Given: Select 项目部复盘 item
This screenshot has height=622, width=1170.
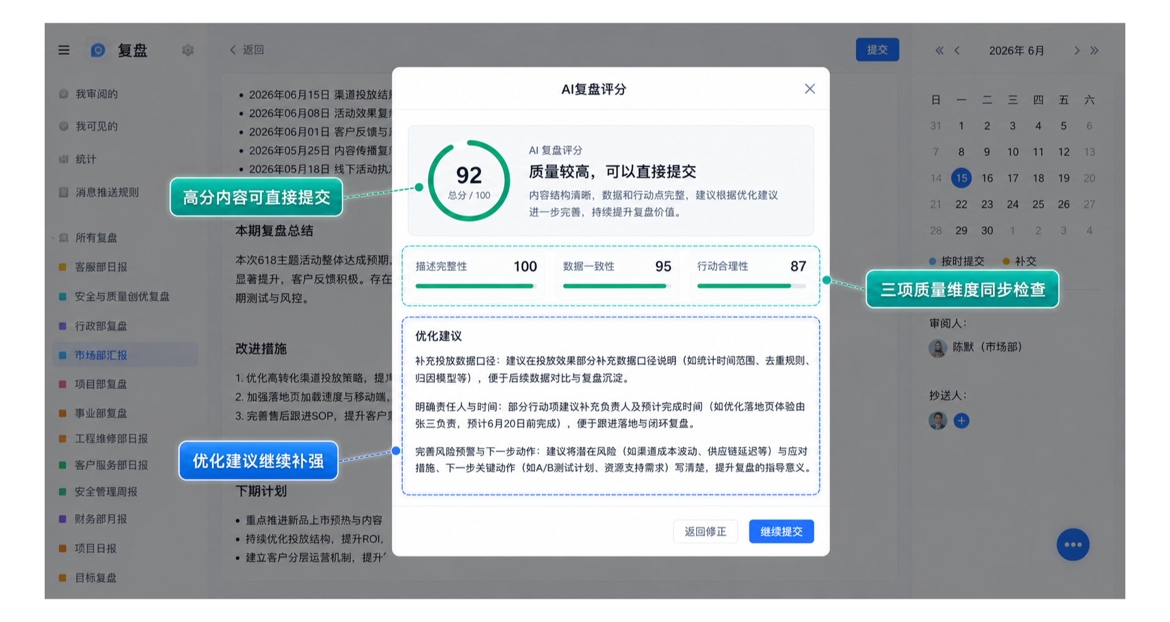Looking at the screenshot, I should (x=101, y=384).
